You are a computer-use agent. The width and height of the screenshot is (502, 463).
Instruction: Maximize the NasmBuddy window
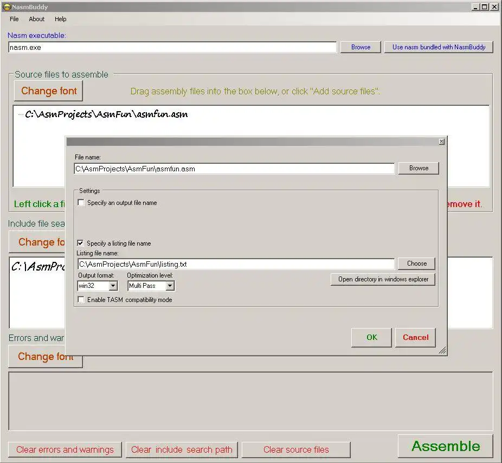(485, 7)
